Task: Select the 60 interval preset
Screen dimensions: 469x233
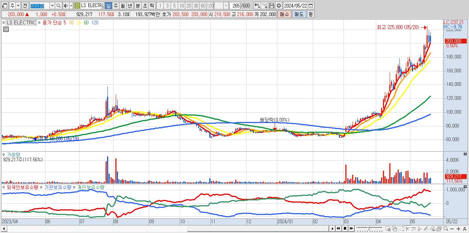Action: (203, 6)
